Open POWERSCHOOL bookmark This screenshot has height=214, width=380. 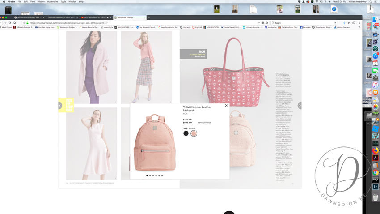(211, 27)
